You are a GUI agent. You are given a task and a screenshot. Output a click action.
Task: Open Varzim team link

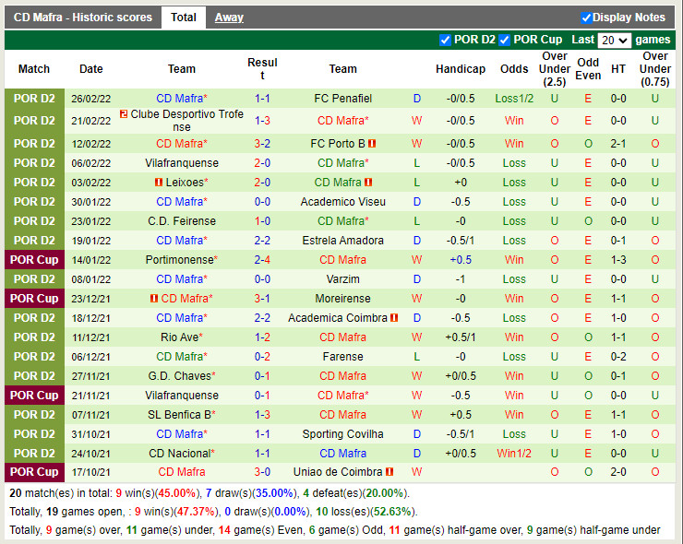pyautogui.click(x=342, y=279)
